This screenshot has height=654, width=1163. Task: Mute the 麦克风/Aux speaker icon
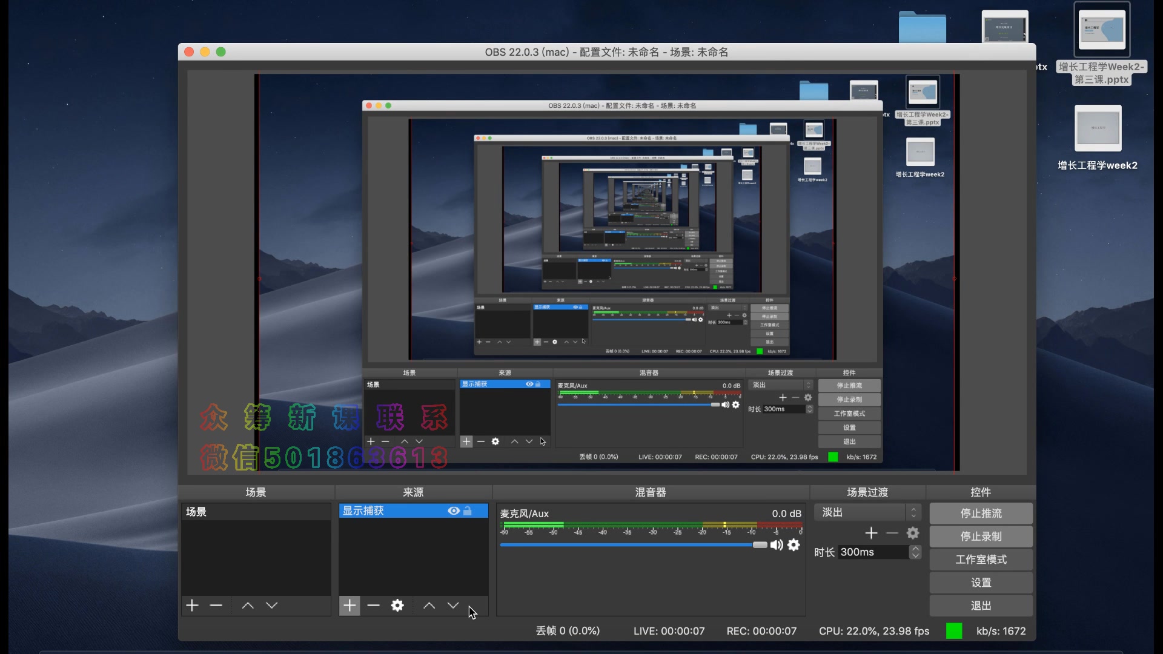click(777, 545)
